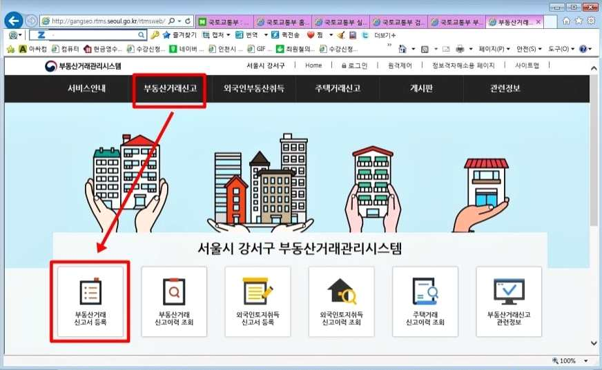Screen dimensions: 602x370
Task: Click the 주택거래 신고이력 조회 tile
Action: (425, 301)
